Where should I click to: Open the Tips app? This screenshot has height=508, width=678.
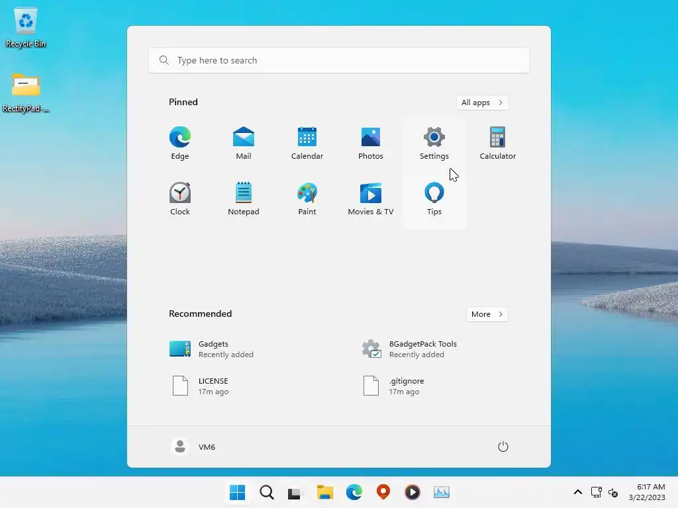(434, 199)
